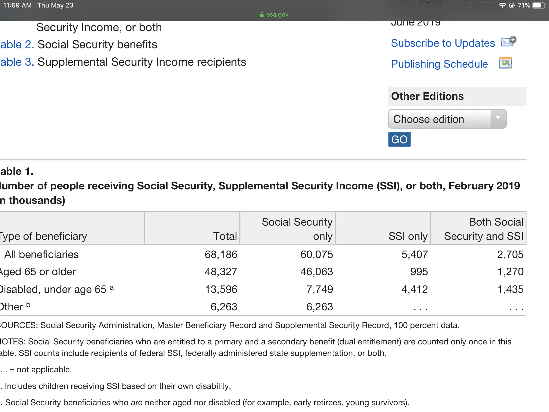Click the SSI only column header
This screenshot has height=412, width=549.
pyautogui.click(x=408, y=236)
